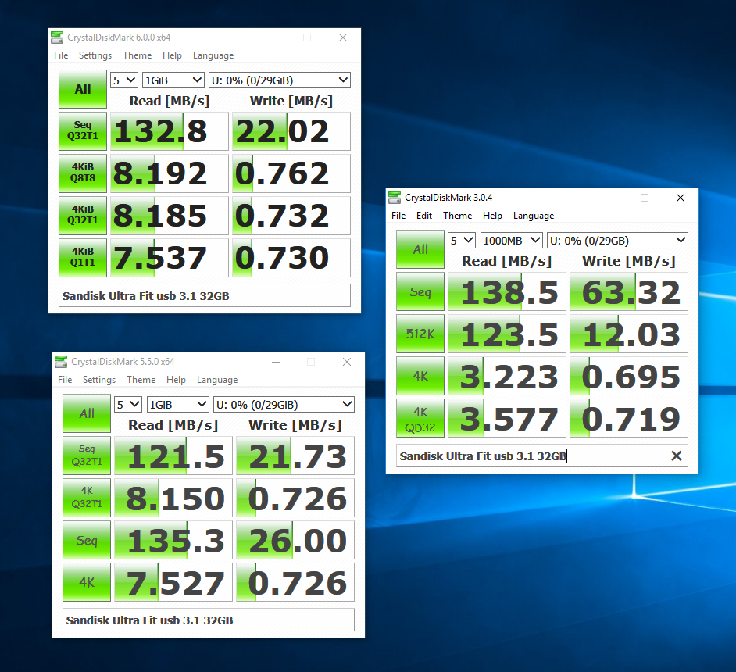The height and width of the screenshot is (672, 736).
Task: Minimize the CrystalDiskMark 3.0.4 window
Action: coord(609,198)
